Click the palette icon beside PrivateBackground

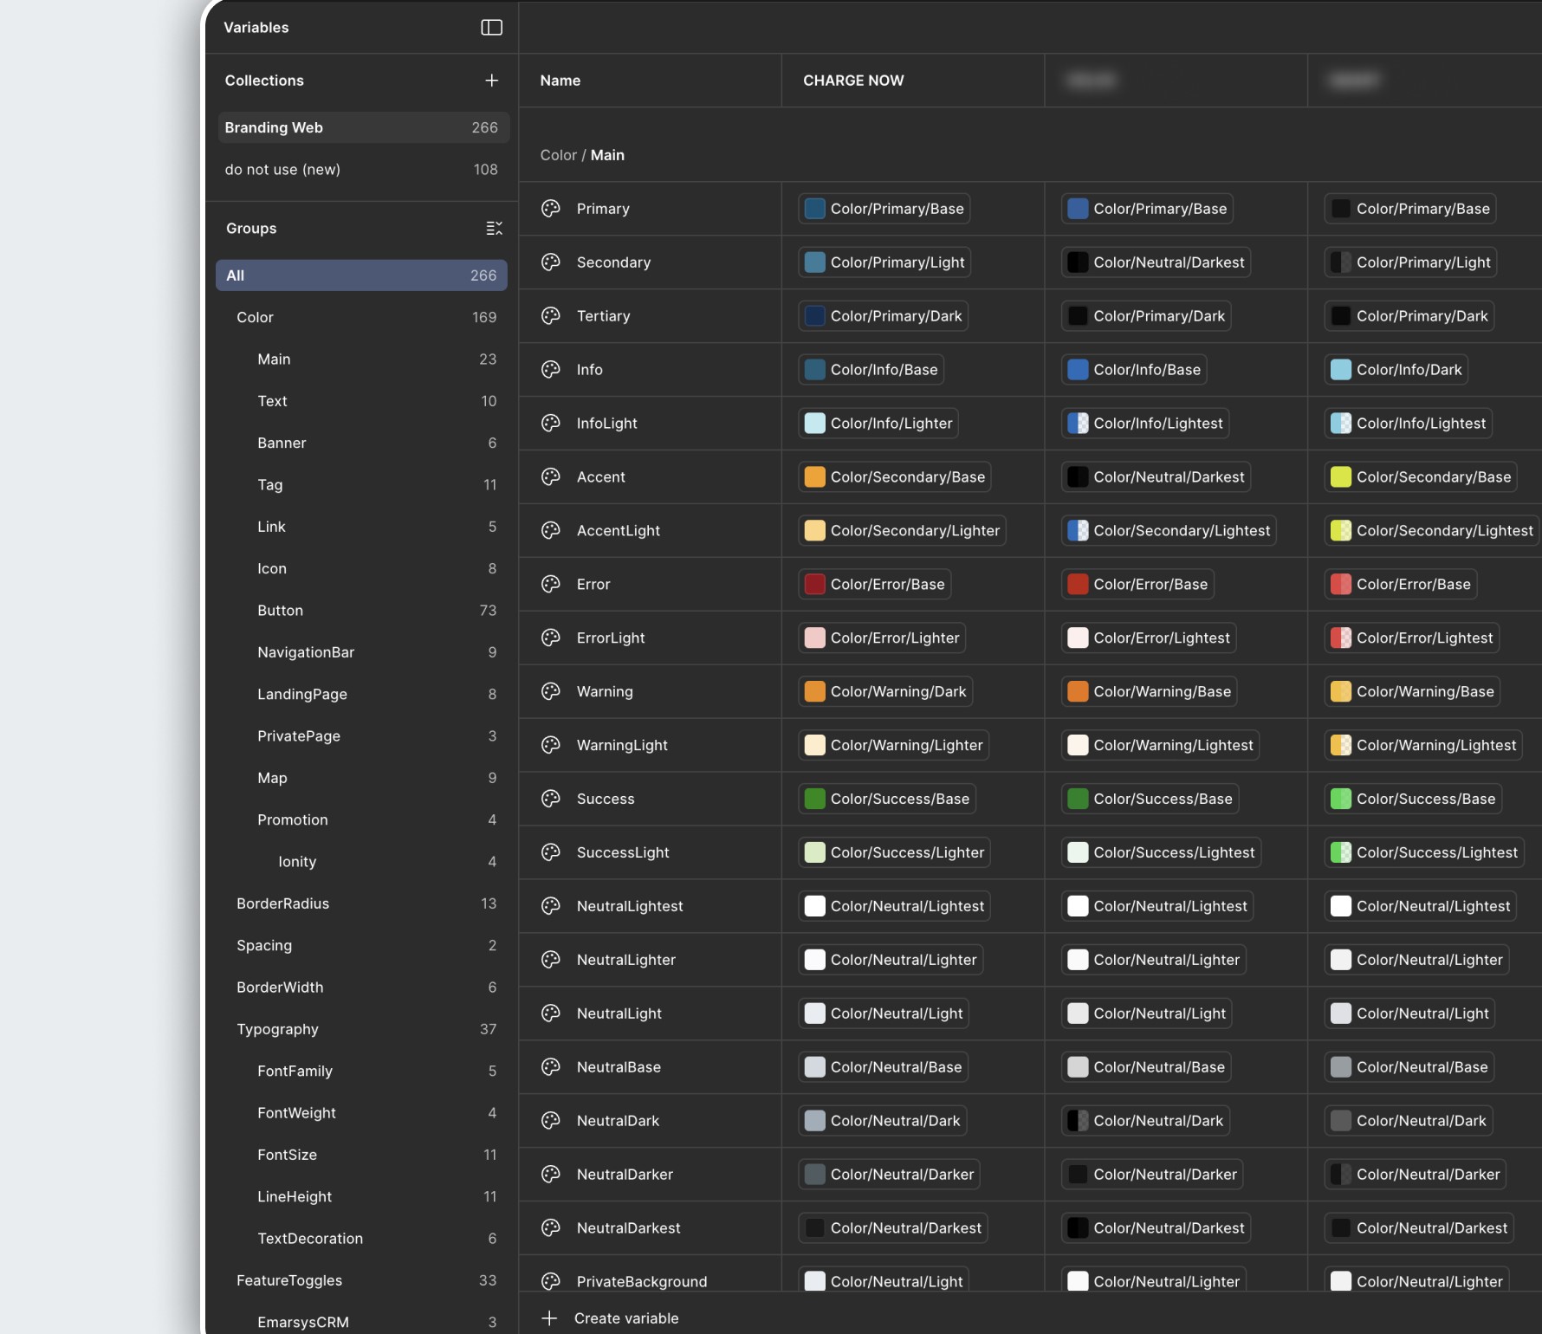point(551,1282)
